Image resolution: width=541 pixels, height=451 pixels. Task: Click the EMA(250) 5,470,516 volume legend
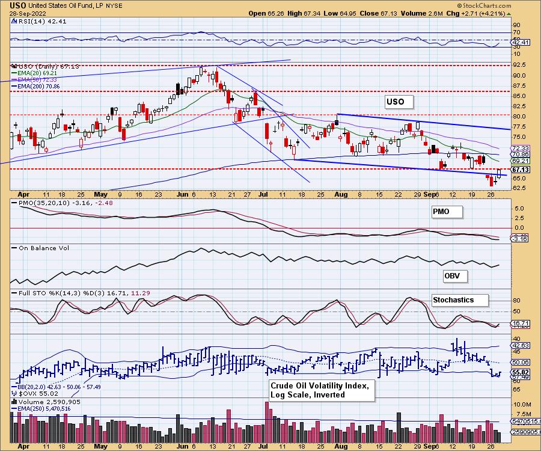pyautogui.click(x=41, y=408)
